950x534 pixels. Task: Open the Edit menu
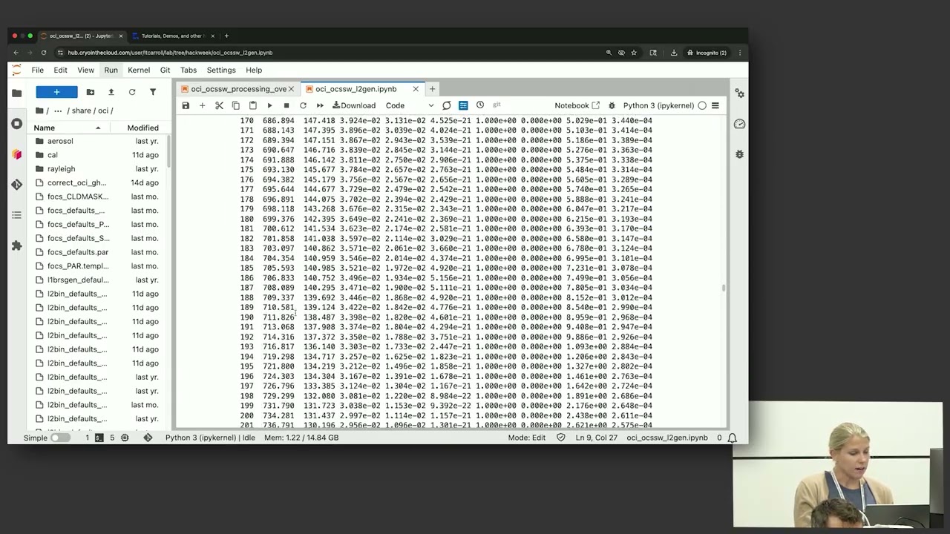[60, 70]
